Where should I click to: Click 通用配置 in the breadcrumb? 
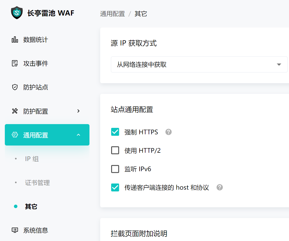click(112, 14)
